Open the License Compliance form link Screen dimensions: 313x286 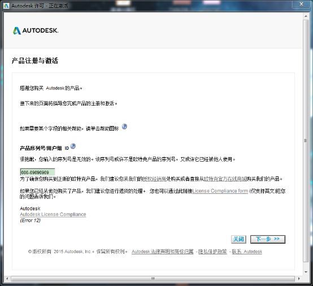point(220,191)
